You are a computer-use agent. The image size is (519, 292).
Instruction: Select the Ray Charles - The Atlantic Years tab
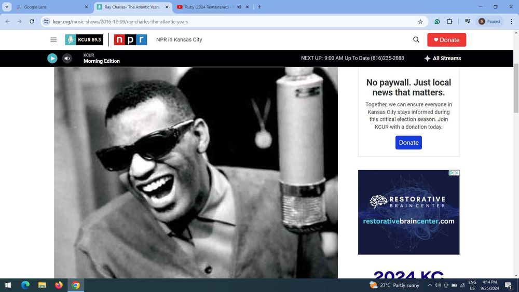(132, 7)
